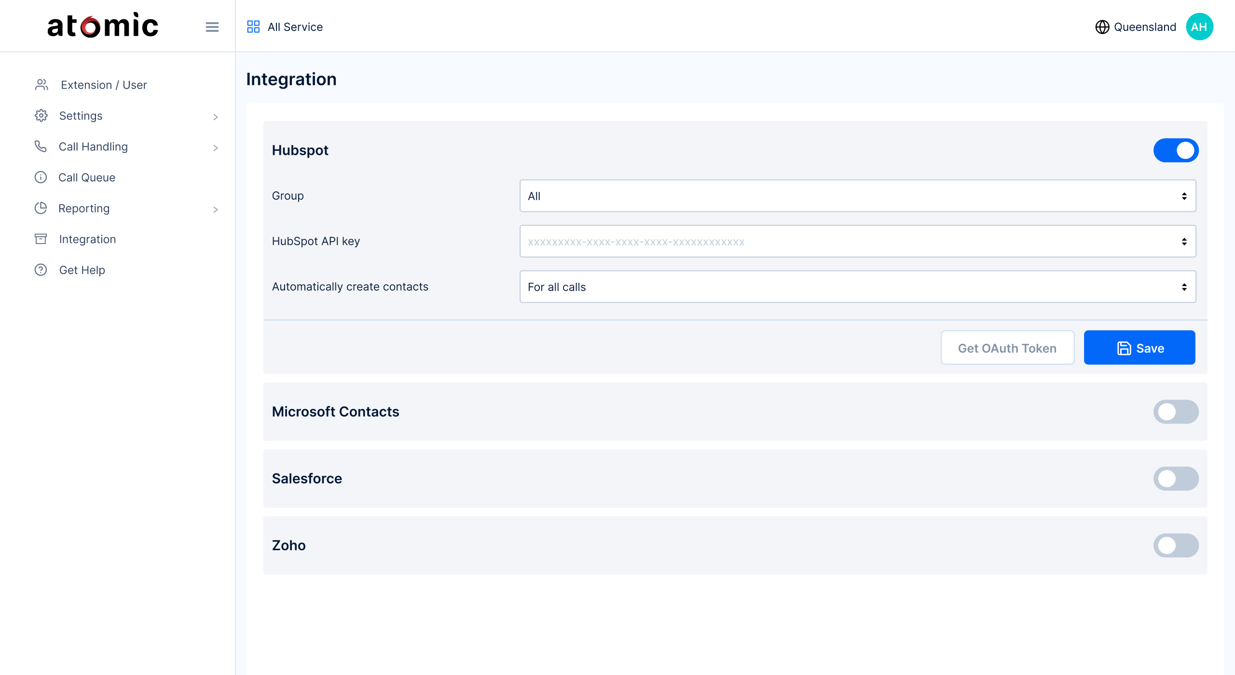Viewport: 1235px width, 675px height.
Task: Click the Call Handling phone icon
Action: (x=41, y=147)
